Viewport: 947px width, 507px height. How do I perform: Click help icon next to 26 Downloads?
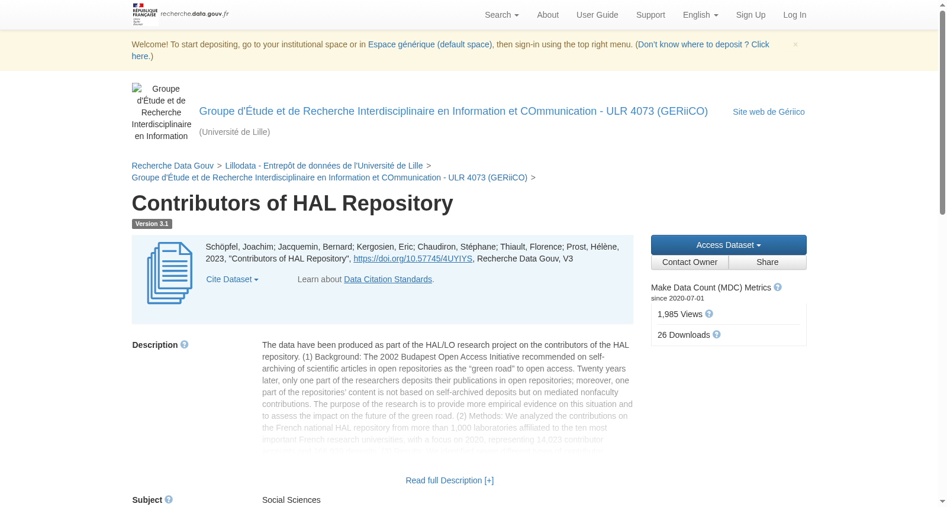click(x=717, y=334)
